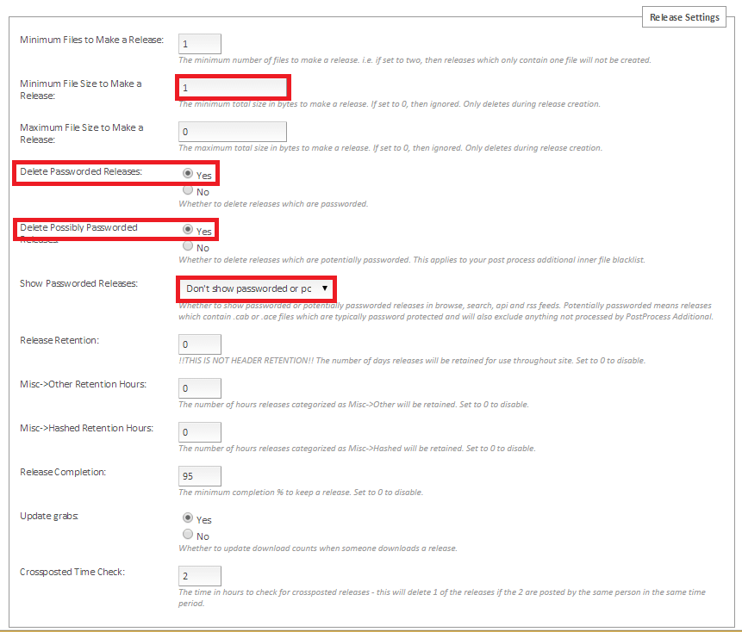The image size is (742, 632).
Task: Click the Show Passworded Releases label
Action: pos(78,283)
